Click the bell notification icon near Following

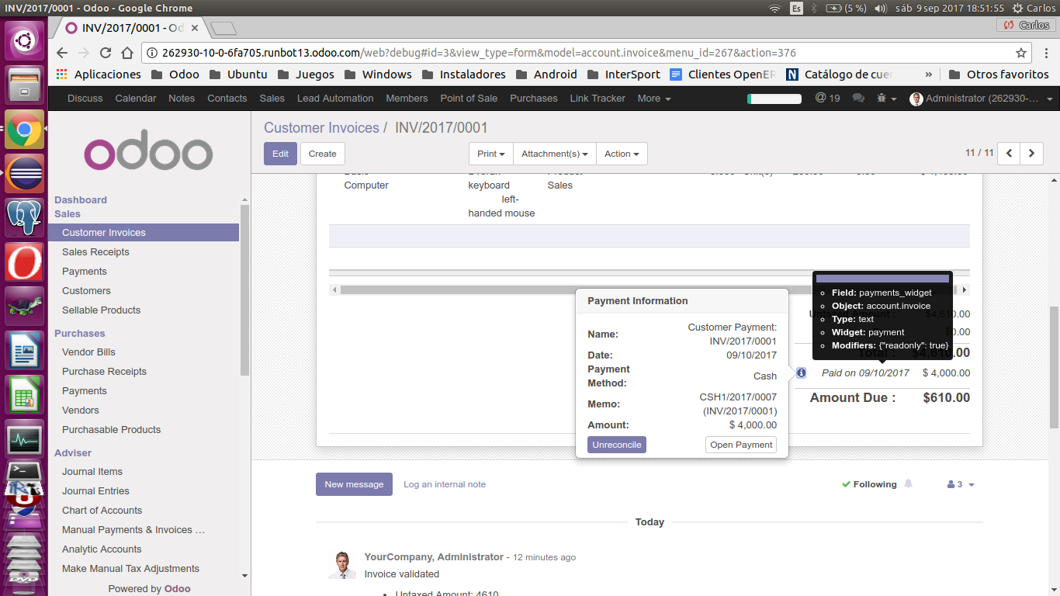coord(908,483)
